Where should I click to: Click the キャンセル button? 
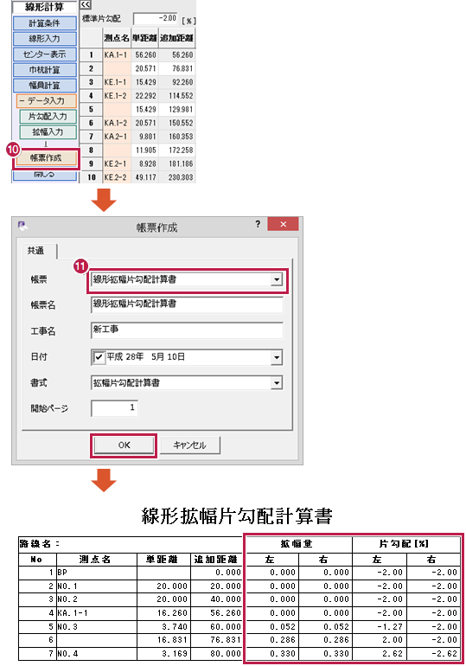189,445
